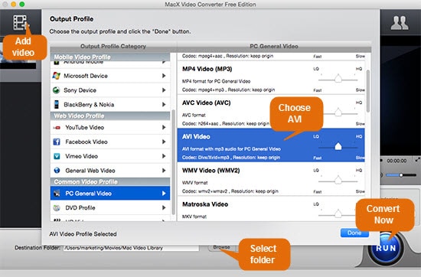Expand the BlackBerry & Nokia submenu arrow
The height and width of the screenshot is (277, 421).
164,104
